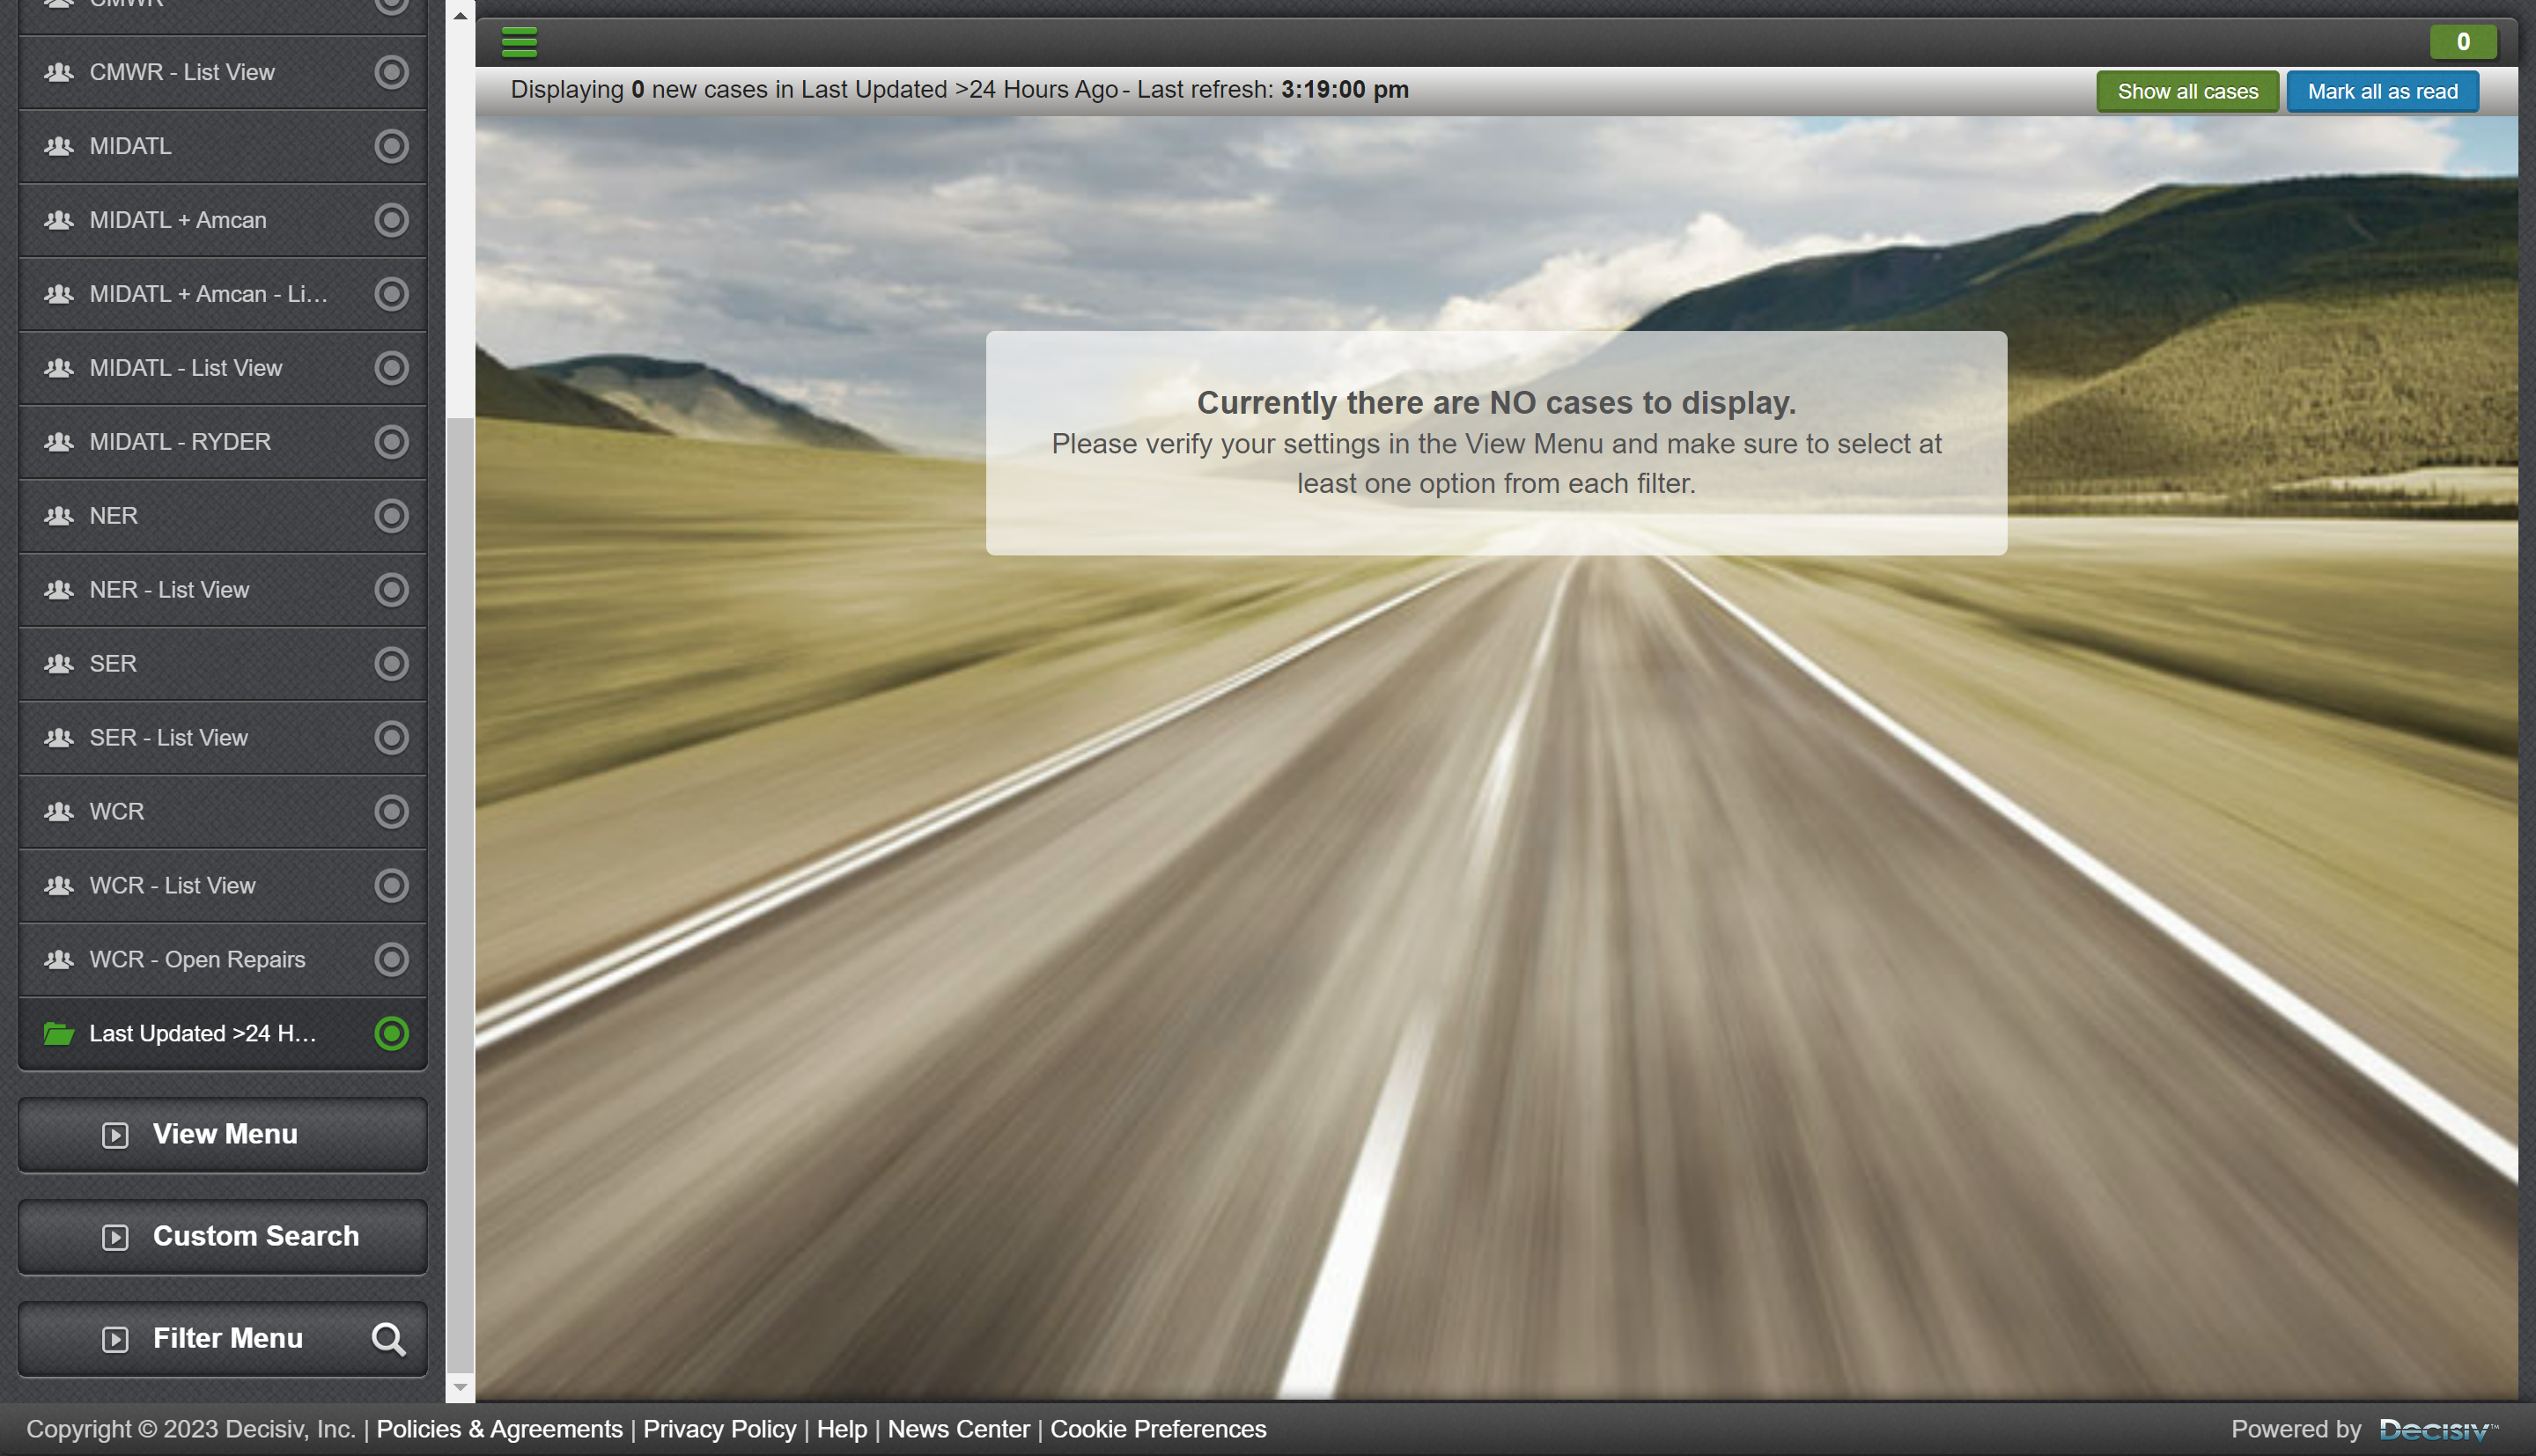2536x1456 pixels.
Task: Open the Last Updated >24 H… view
Action: click(223, 1034)
